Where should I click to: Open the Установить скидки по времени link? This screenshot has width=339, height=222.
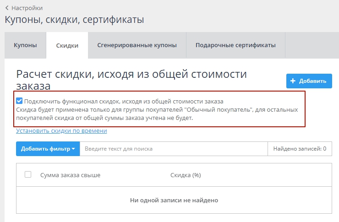pyautogui.click(x=61, y=131)
